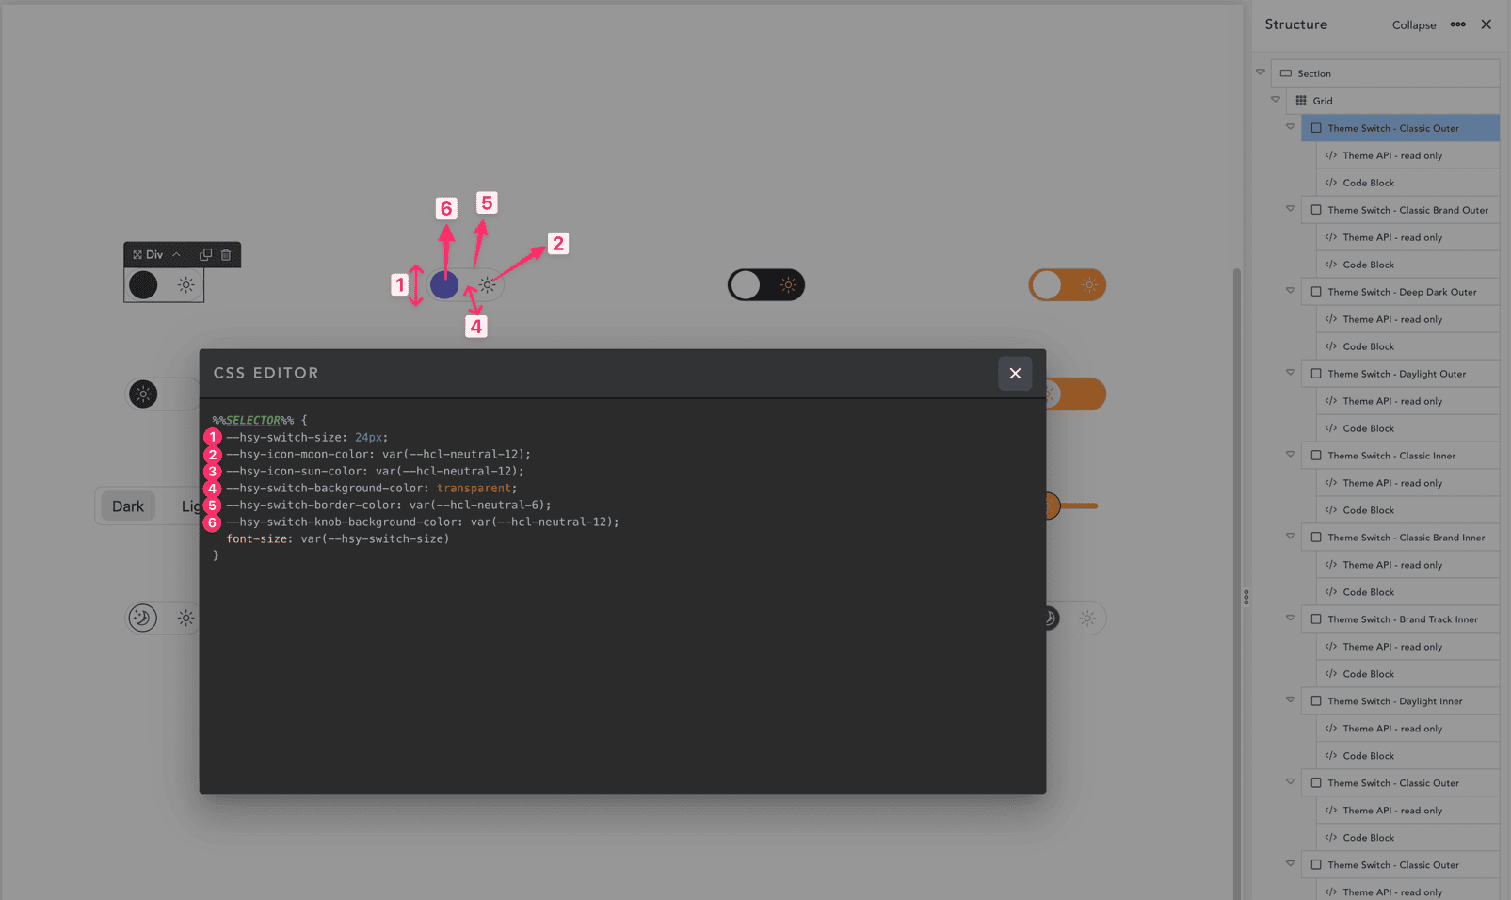Collapse the Section tree expander

1261,72
